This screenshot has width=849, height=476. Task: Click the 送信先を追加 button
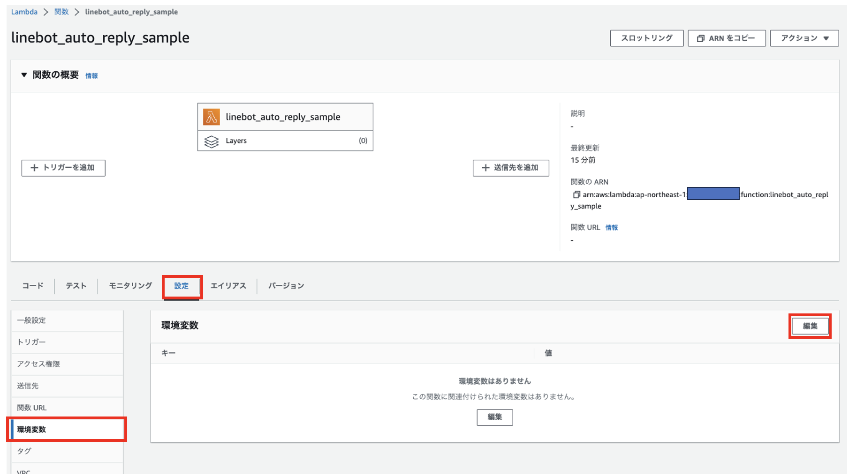point(511,168)
